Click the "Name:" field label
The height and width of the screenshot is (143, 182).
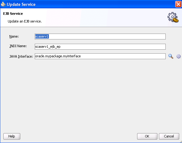click(14, 37)
